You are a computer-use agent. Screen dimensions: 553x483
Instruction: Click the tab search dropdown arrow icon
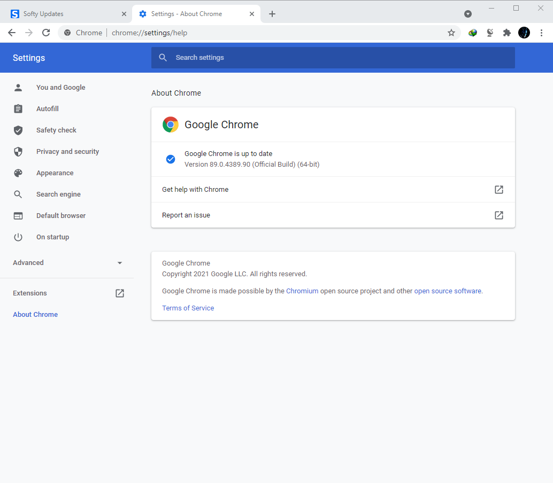click(x=468, y=14)
